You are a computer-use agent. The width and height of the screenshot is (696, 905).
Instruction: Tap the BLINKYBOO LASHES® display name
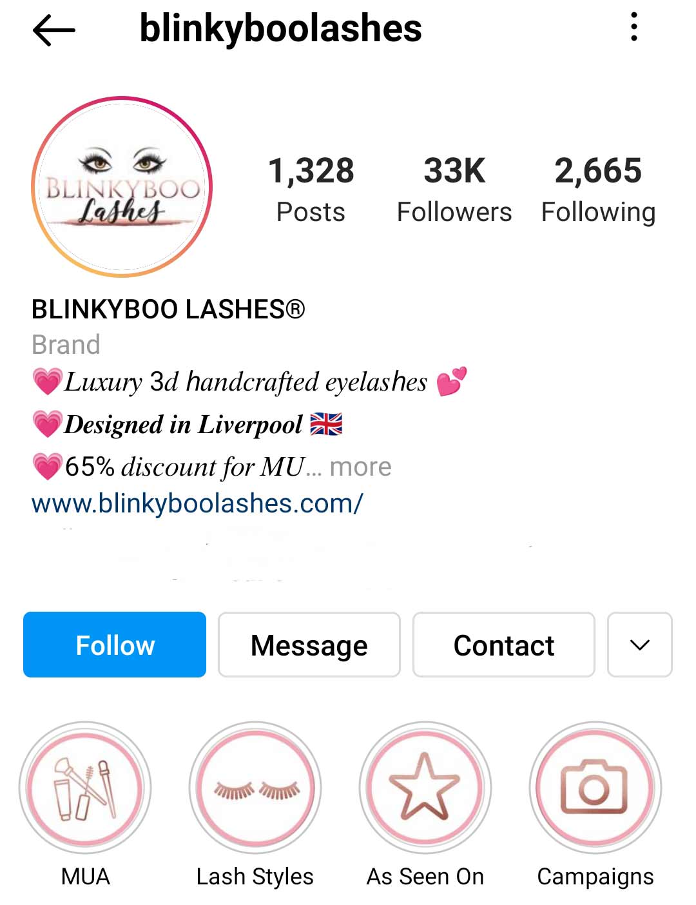pyautogui.click(x=168, y=309)
